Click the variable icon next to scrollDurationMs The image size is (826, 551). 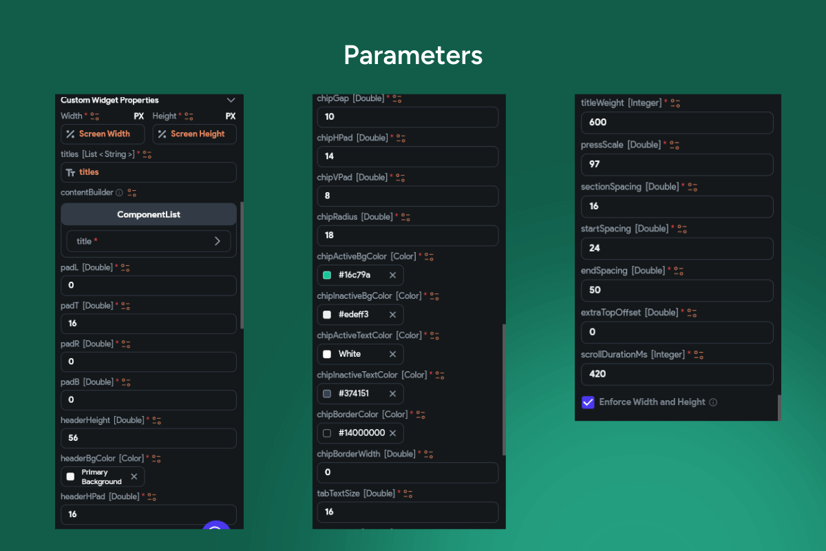click(x=699, y=355)
